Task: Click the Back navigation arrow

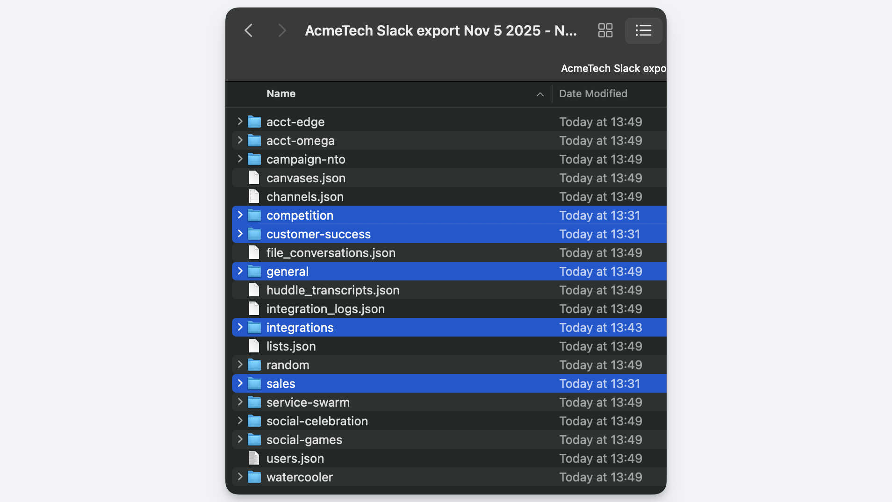Action: (x=249, y=31)
